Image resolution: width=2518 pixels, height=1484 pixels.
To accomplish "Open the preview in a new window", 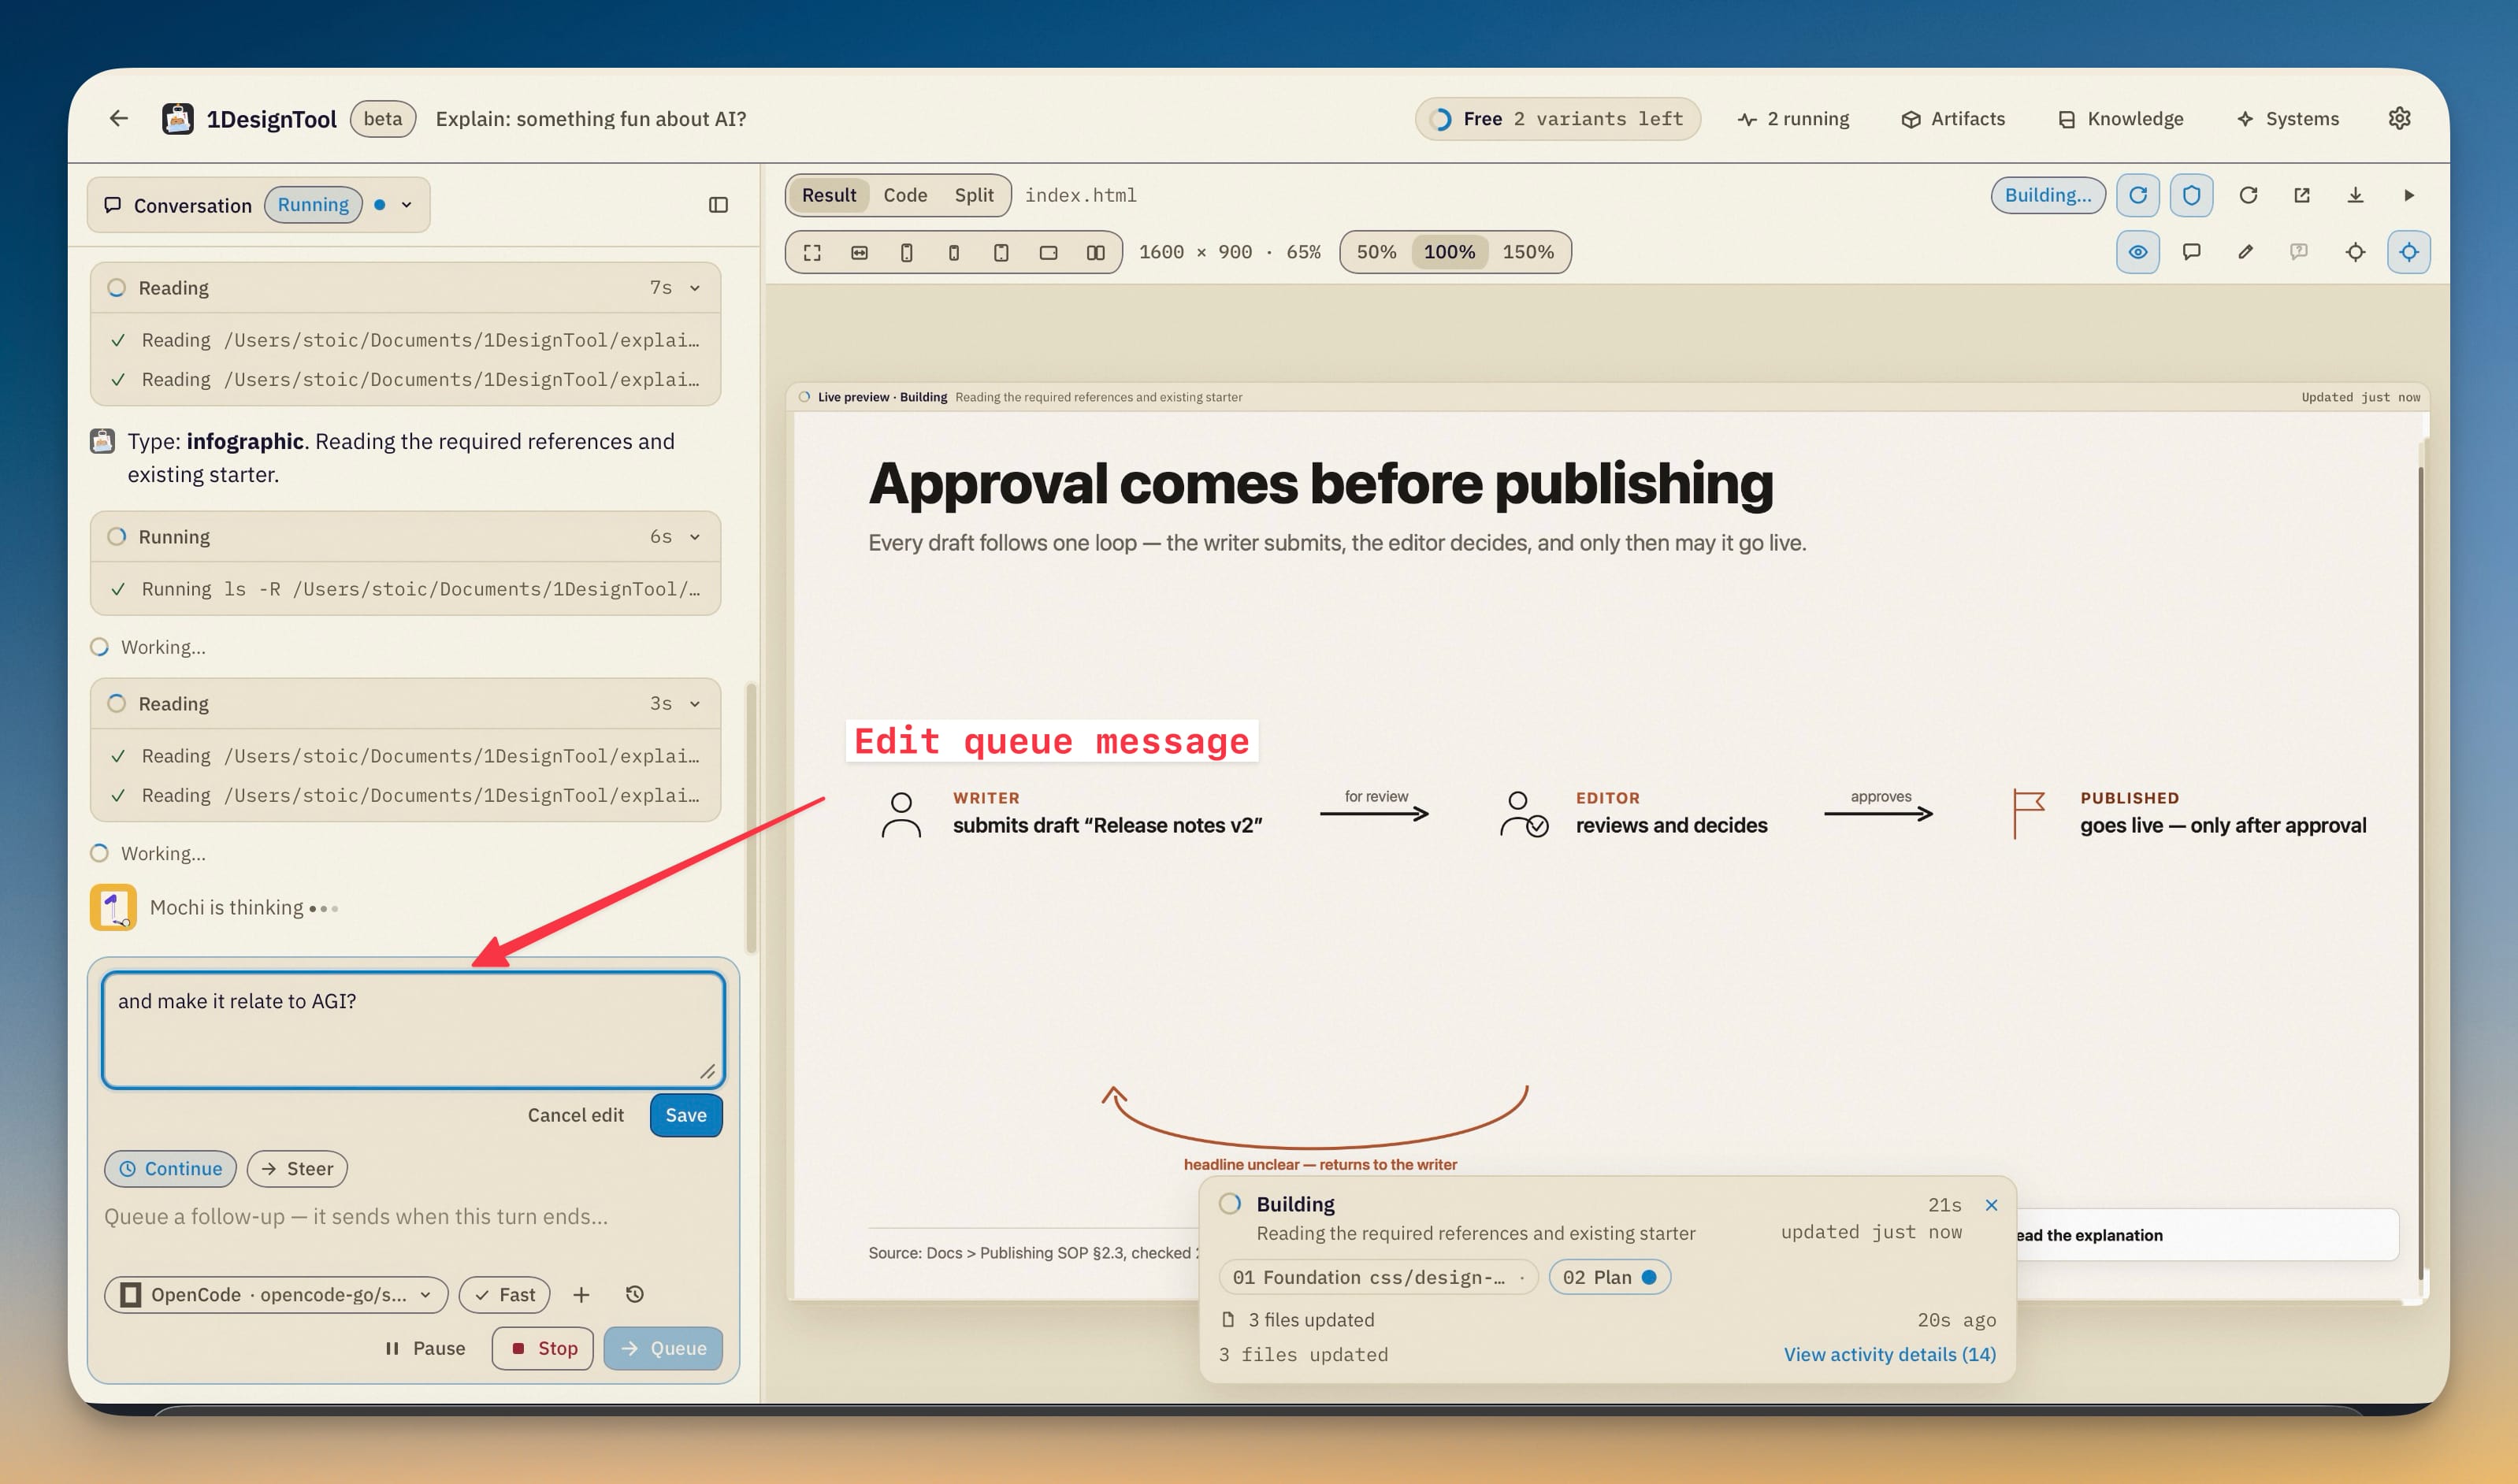I will 2302,195.
